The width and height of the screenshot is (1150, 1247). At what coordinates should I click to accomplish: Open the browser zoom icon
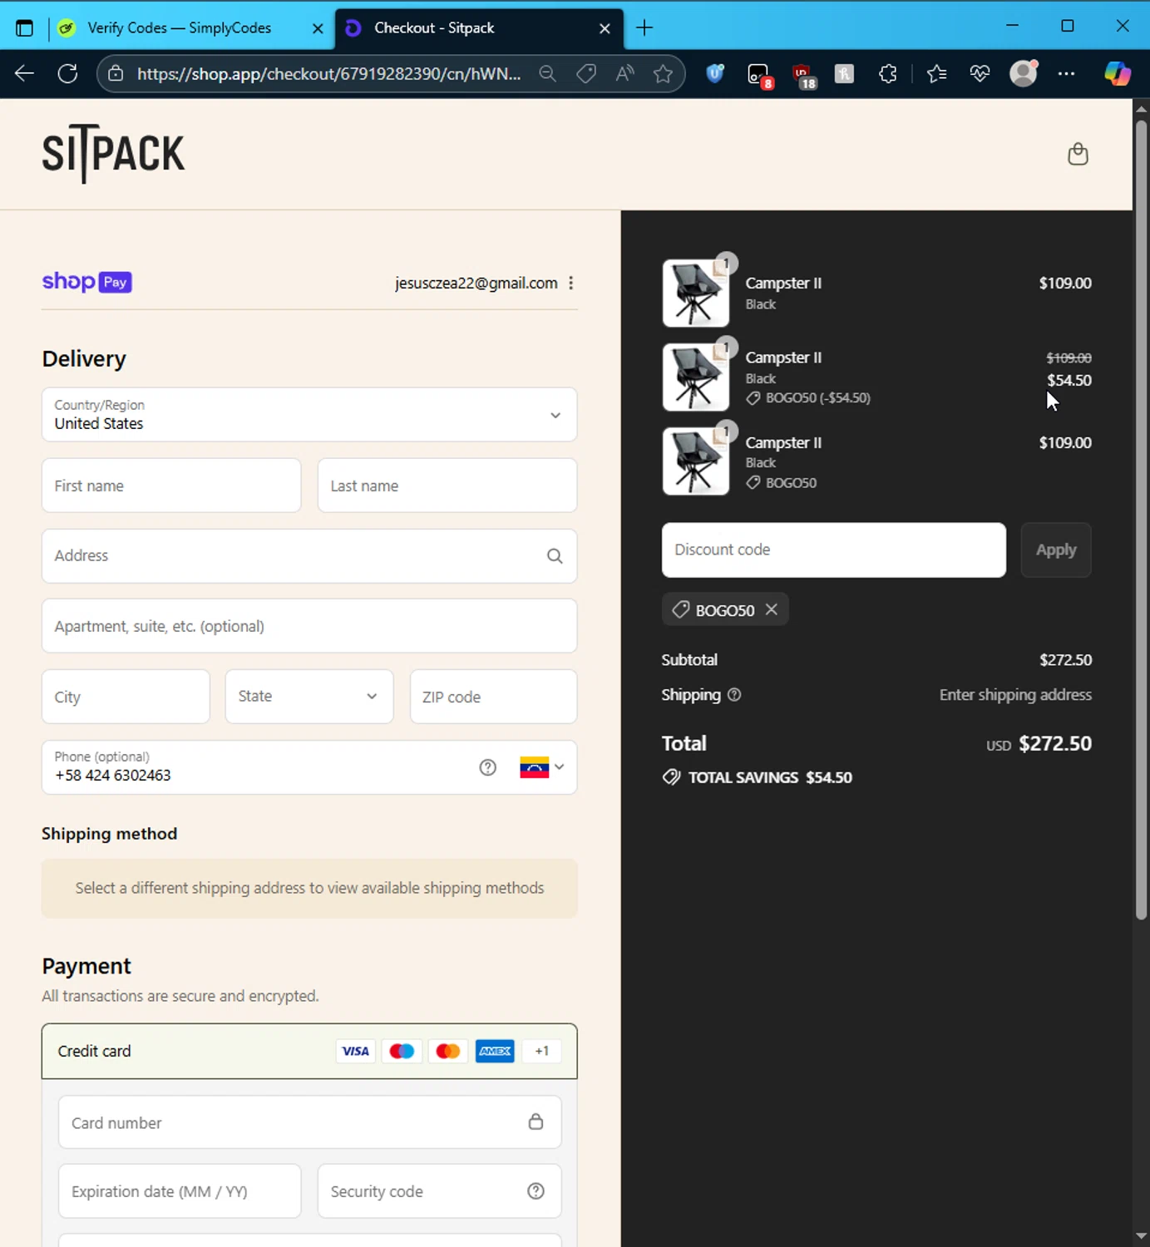click(x=547, y=74)
